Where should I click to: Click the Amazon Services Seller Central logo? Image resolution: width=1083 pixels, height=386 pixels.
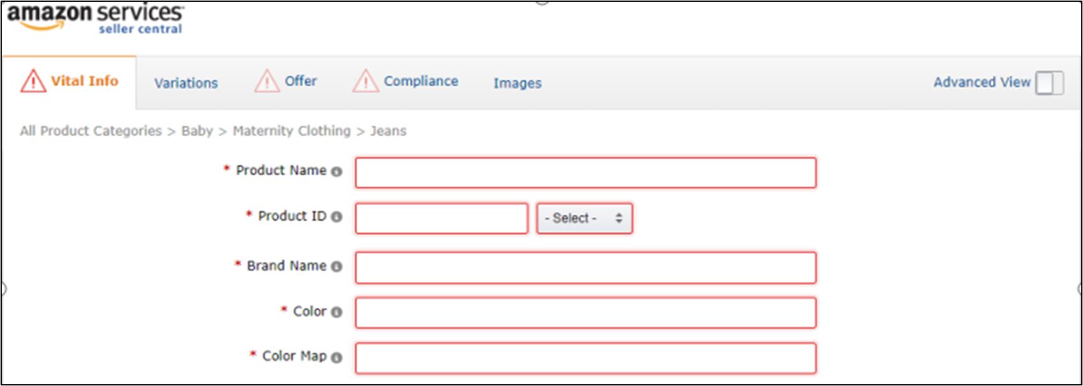point(95,18)
